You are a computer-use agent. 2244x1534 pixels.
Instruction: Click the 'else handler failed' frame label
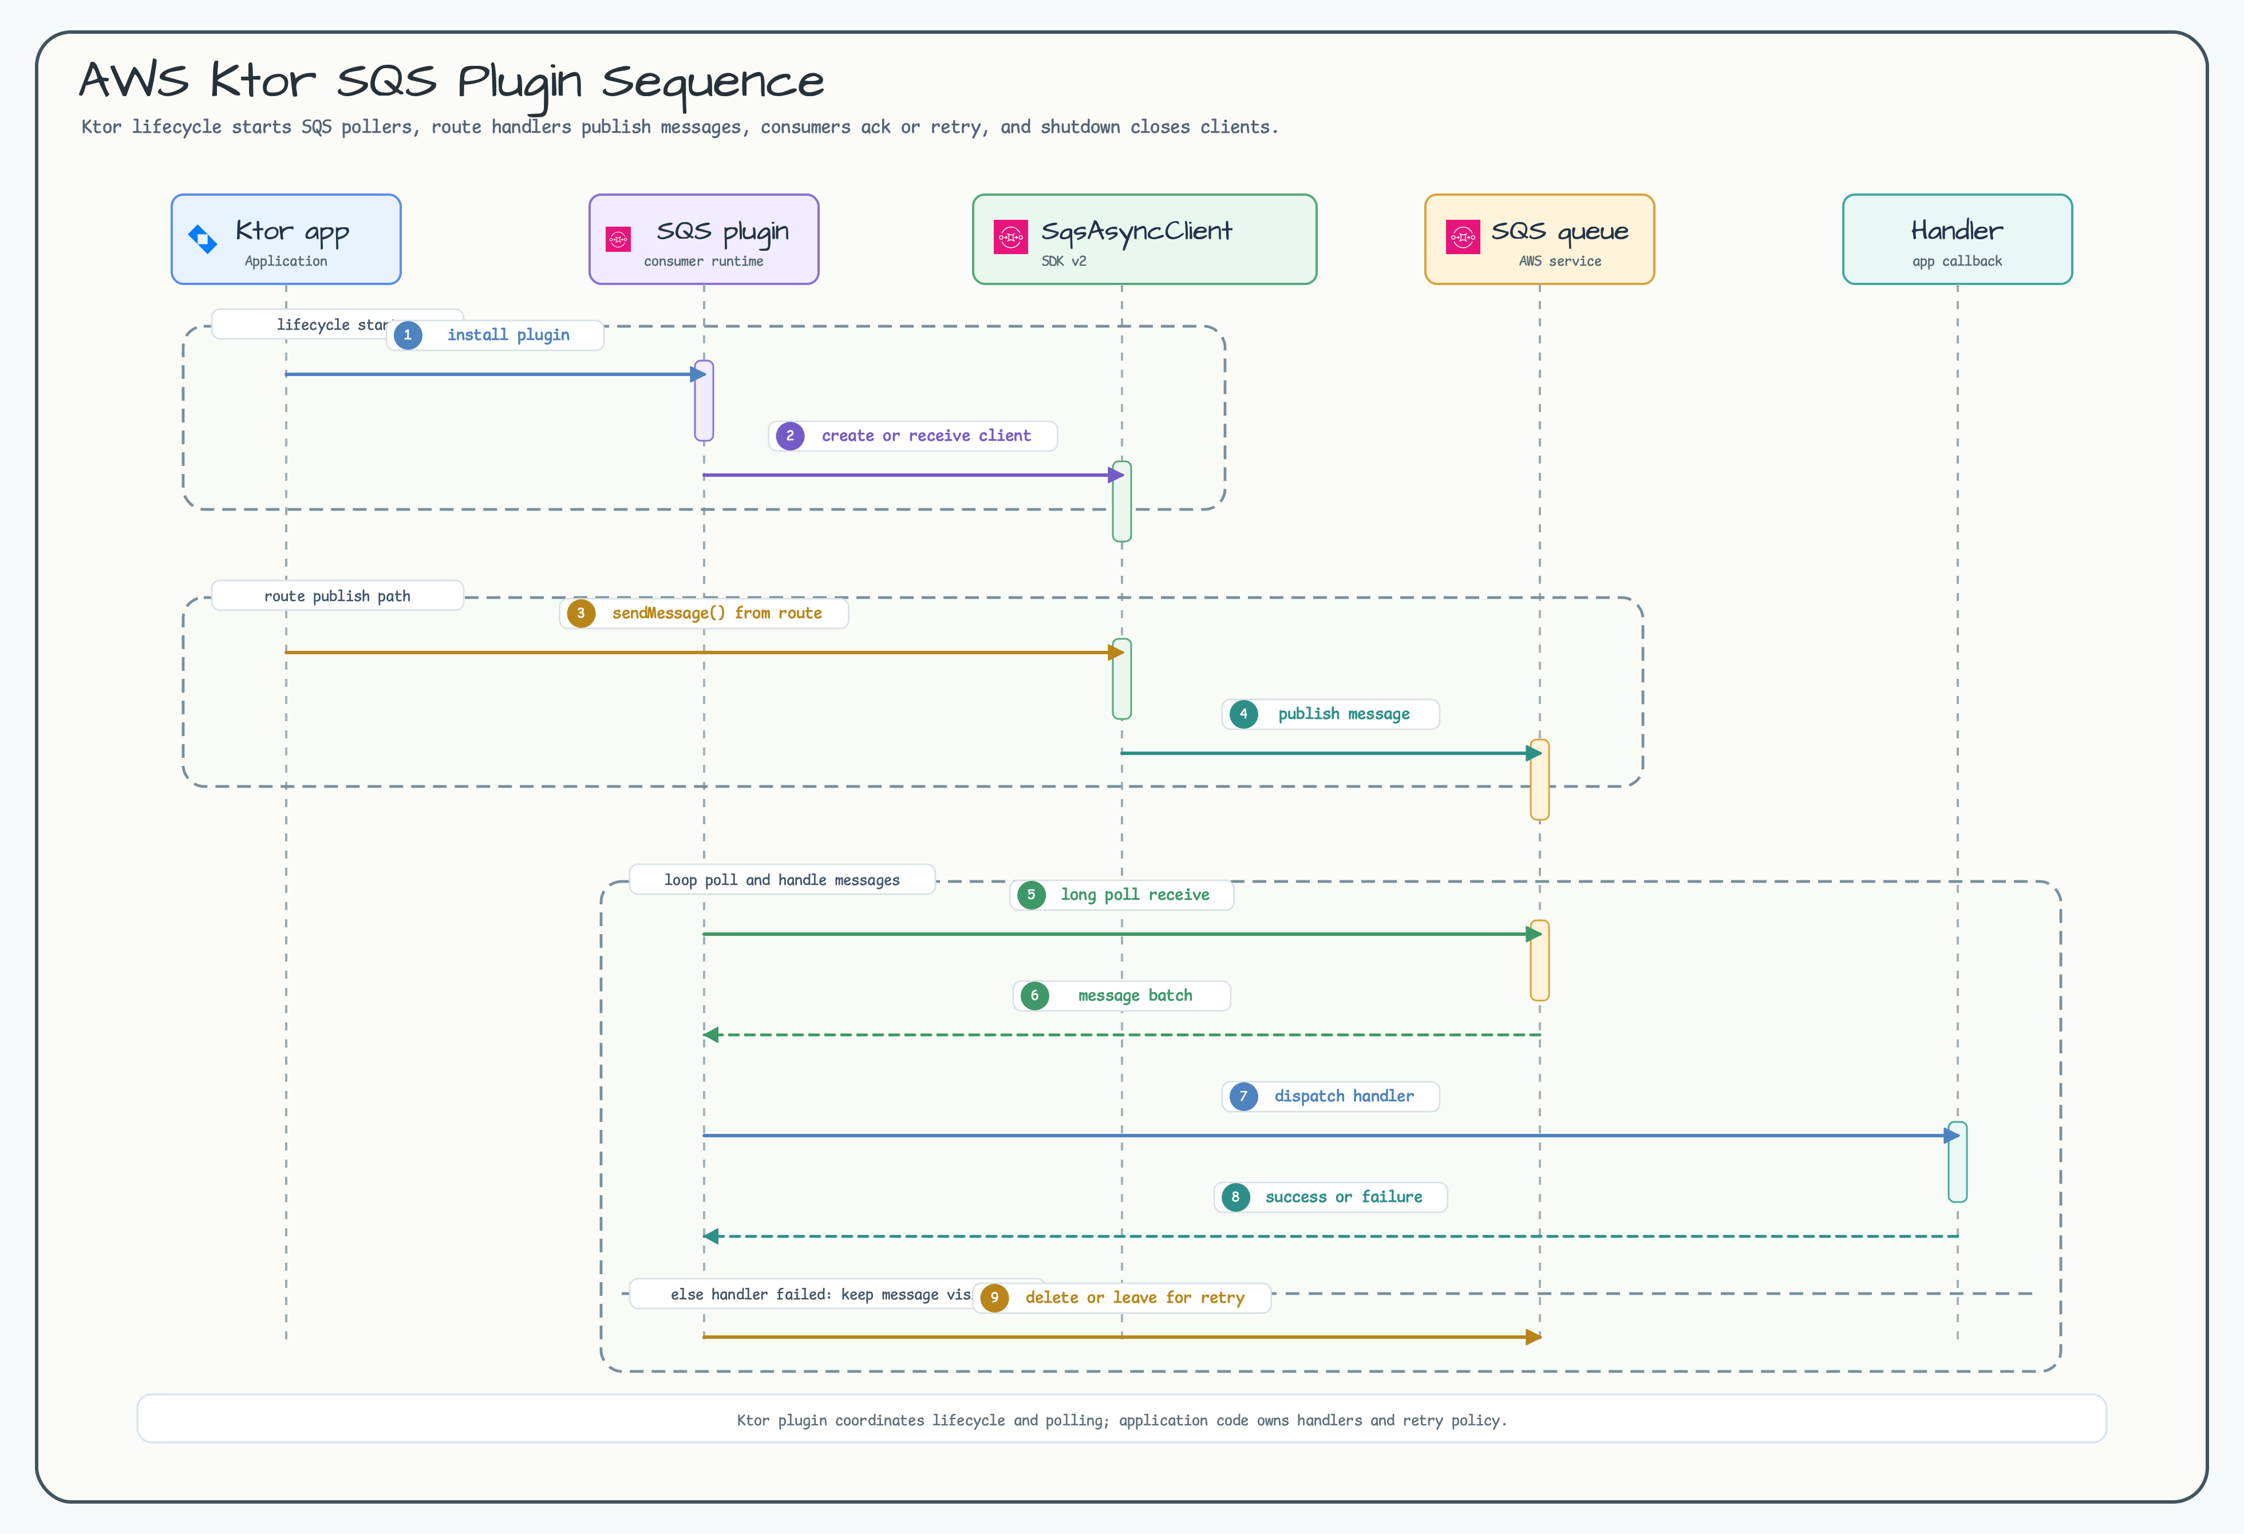point(801,1295)
